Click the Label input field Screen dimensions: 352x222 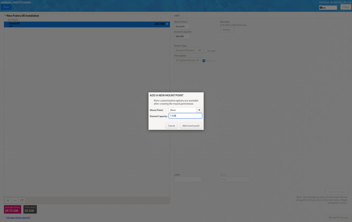[x=188, y=179]
